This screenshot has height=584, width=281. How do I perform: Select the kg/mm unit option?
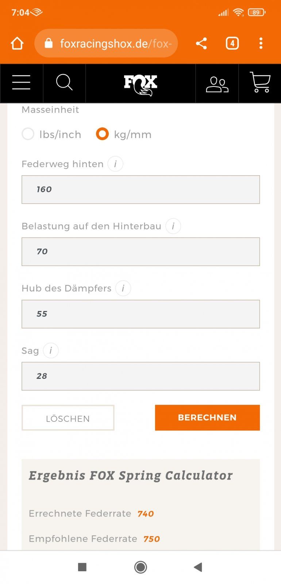click(102, 134)
